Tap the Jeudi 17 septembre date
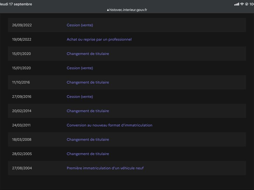 16,4
